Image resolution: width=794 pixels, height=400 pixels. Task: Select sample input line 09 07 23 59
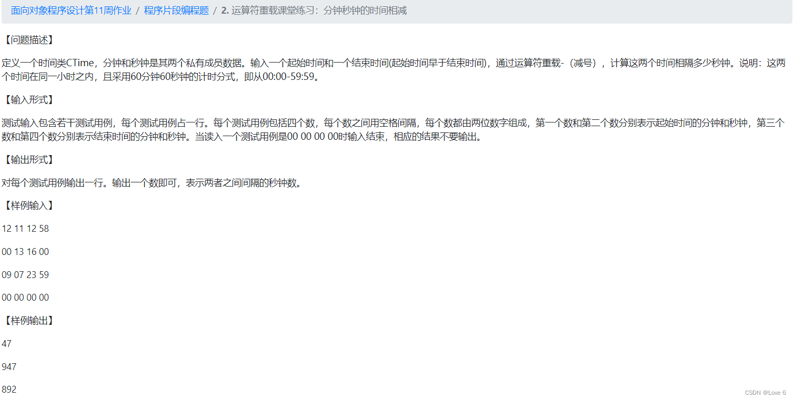click(24, 274)
